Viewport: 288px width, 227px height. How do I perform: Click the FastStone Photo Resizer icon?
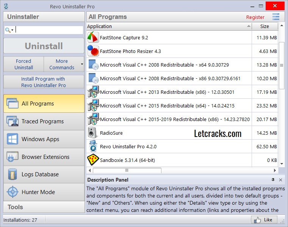93,51
